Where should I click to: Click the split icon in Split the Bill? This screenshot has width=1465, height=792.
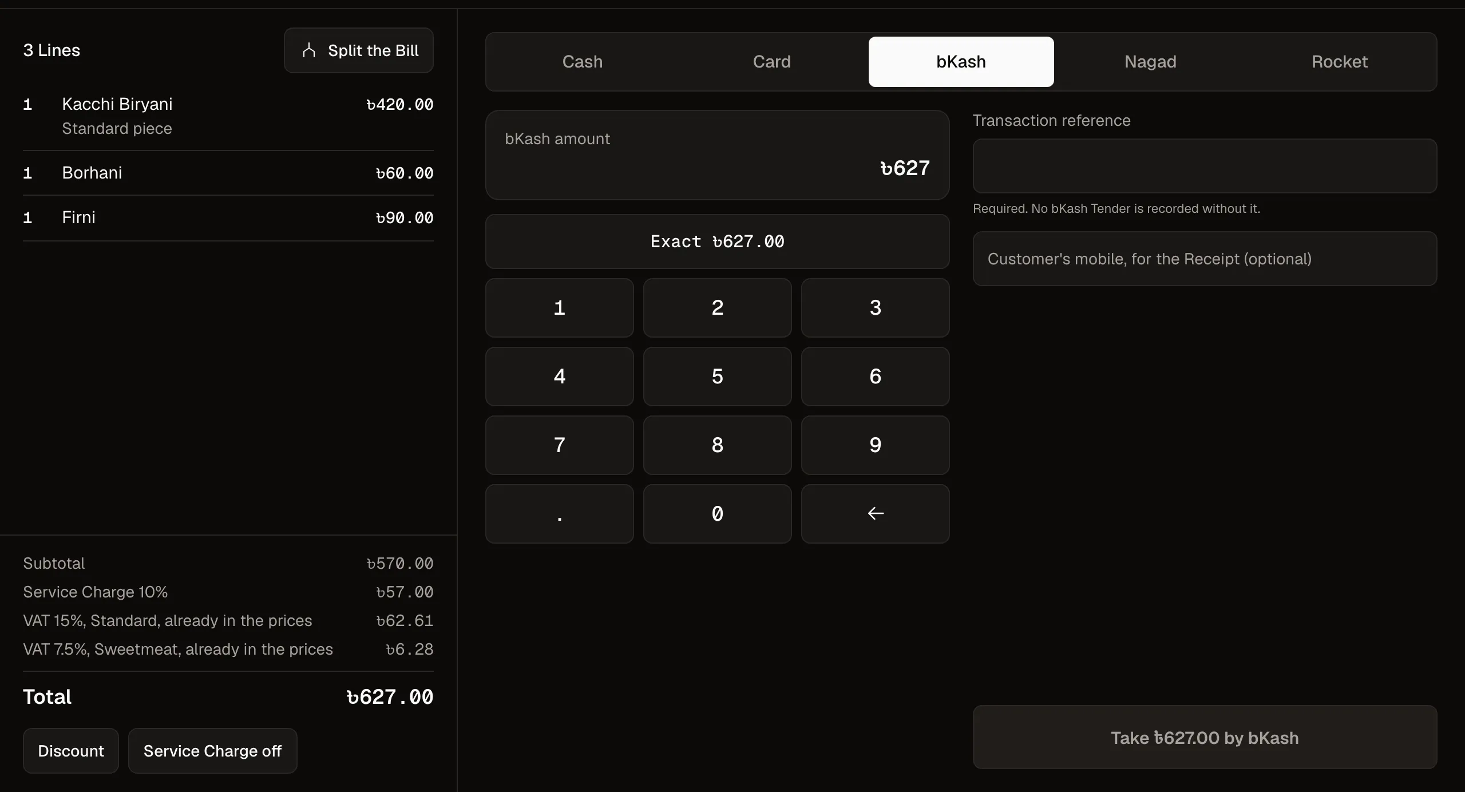(x=309, y=50)
